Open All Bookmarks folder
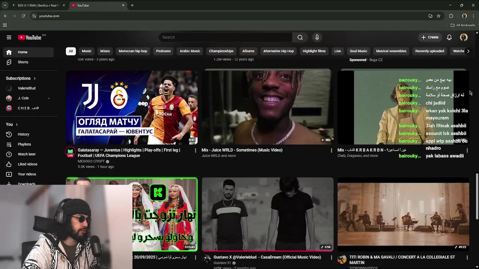This screenshot has width=479, height=269. 463,25
